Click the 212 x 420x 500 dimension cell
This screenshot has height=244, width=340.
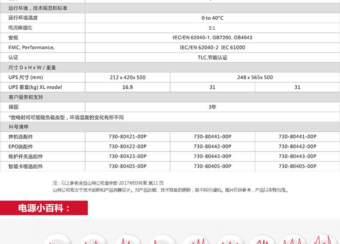pos(127,77)
